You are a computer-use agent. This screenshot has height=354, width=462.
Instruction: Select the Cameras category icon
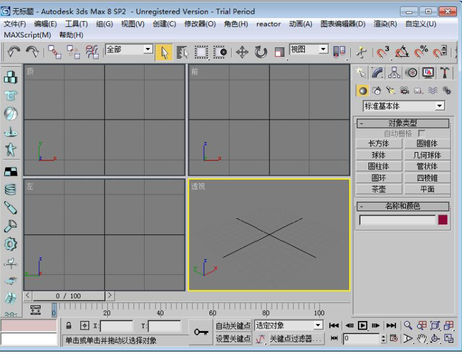(x=405, y=91)
